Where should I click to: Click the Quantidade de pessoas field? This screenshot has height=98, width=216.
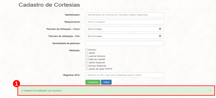pyautogui.click(x=124, y=43)
